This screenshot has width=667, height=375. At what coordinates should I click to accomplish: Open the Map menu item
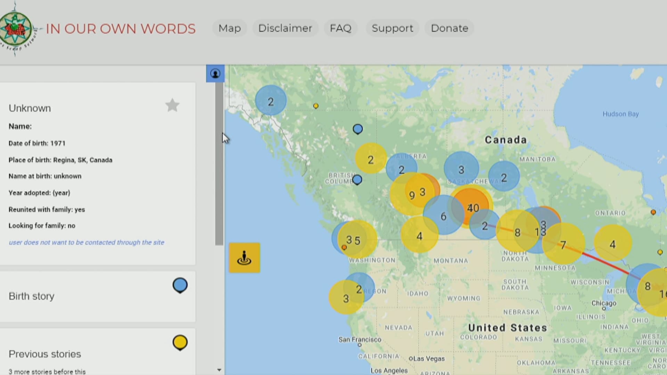pos(229,28)
